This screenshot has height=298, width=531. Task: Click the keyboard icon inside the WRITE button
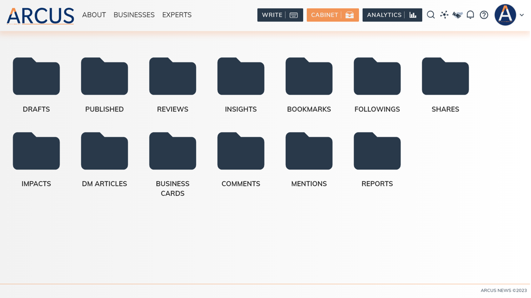tap(294, 15)
